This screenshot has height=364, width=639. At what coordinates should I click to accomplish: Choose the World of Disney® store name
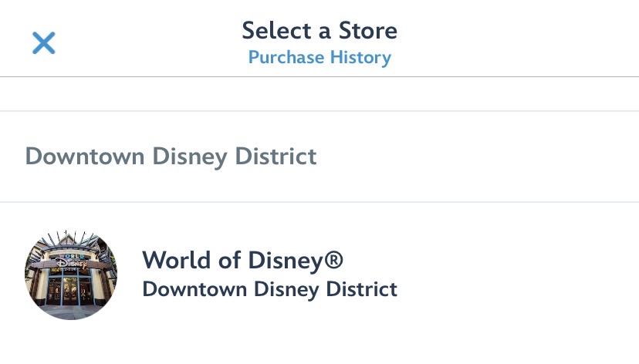[242, 261]
